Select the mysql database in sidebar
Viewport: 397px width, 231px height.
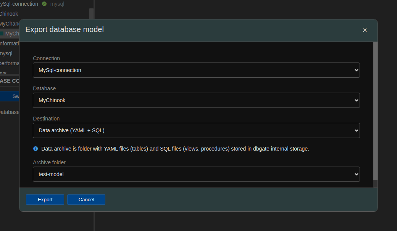coord(6,53)
